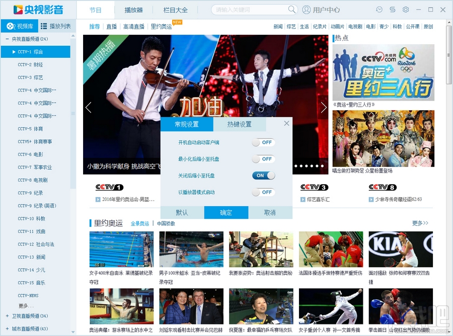Select CCTV-15 音乐 channel
The image size is (453, 336).
tap(32, 283)
